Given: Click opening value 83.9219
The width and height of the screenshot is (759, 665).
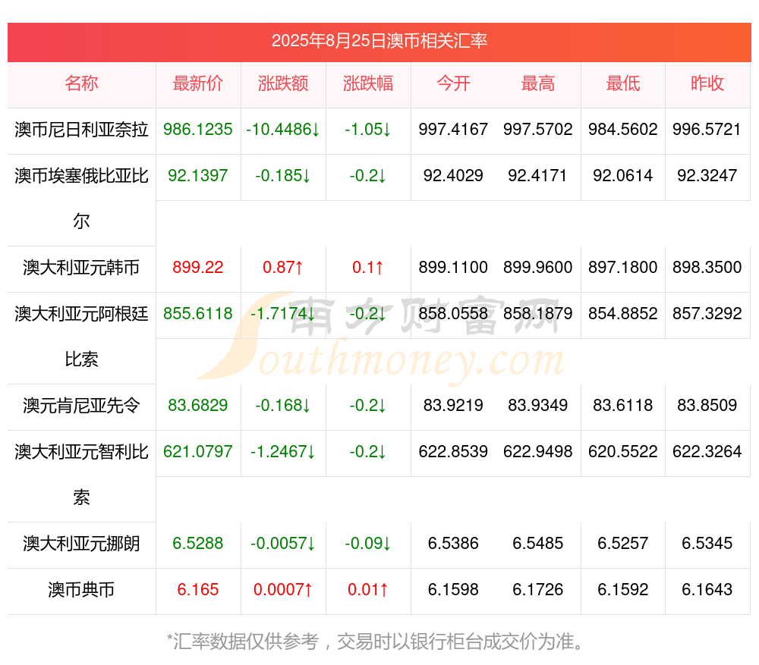Looking at the screenshot, I should click(x=453, y=405).
